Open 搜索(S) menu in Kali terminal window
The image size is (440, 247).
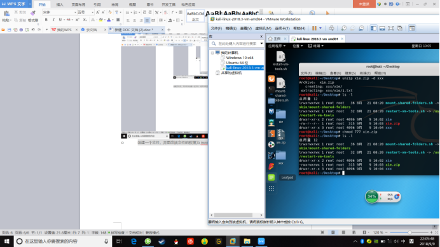[x=350, y=73]
